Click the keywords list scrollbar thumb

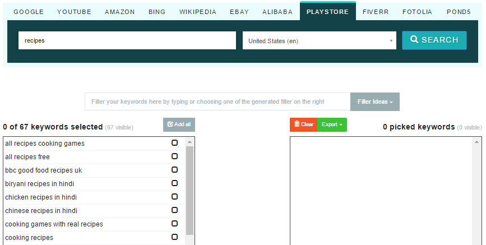(189, 191)
